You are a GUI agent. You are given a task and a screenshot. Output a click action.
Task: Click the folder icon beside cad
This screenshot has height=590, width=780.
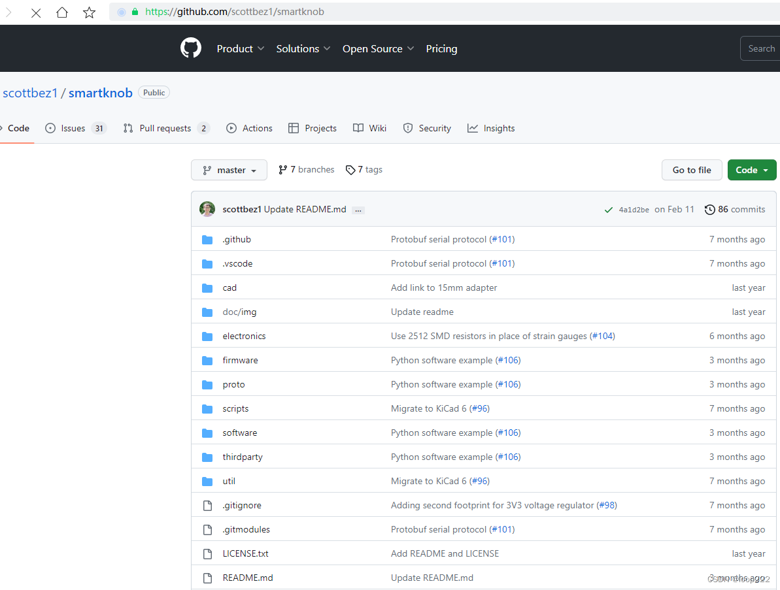click(x=207, y=287)
